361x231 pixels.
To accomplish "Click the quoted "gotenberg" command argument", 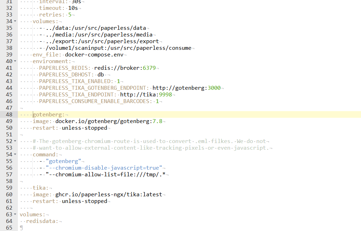I will click(63, 161).
